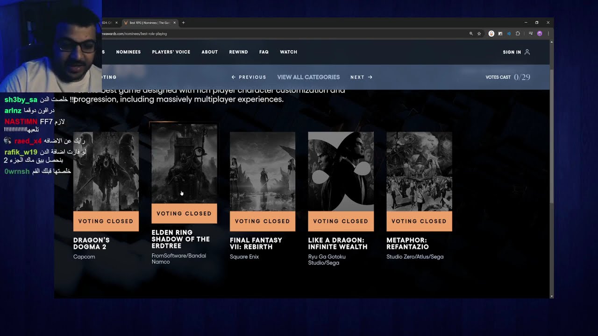
Task: Click the Metaphor: ReFantazio title
Action: point(407,244)
